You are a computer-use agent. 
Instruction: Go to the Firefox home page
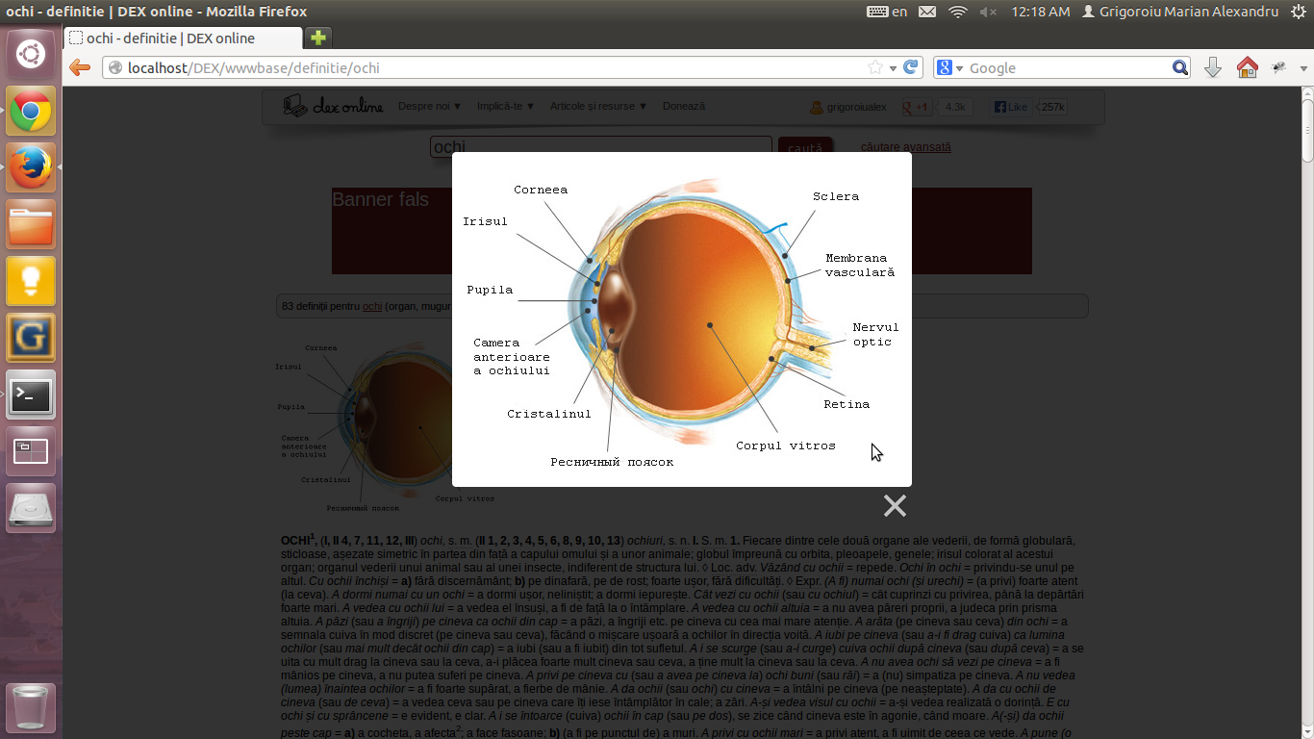coord(1247,67)
